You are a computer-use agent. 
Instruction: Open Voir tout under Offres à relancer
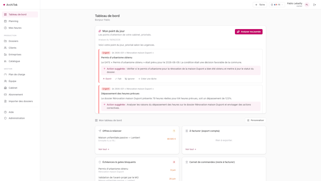click(x=104, y=149)
